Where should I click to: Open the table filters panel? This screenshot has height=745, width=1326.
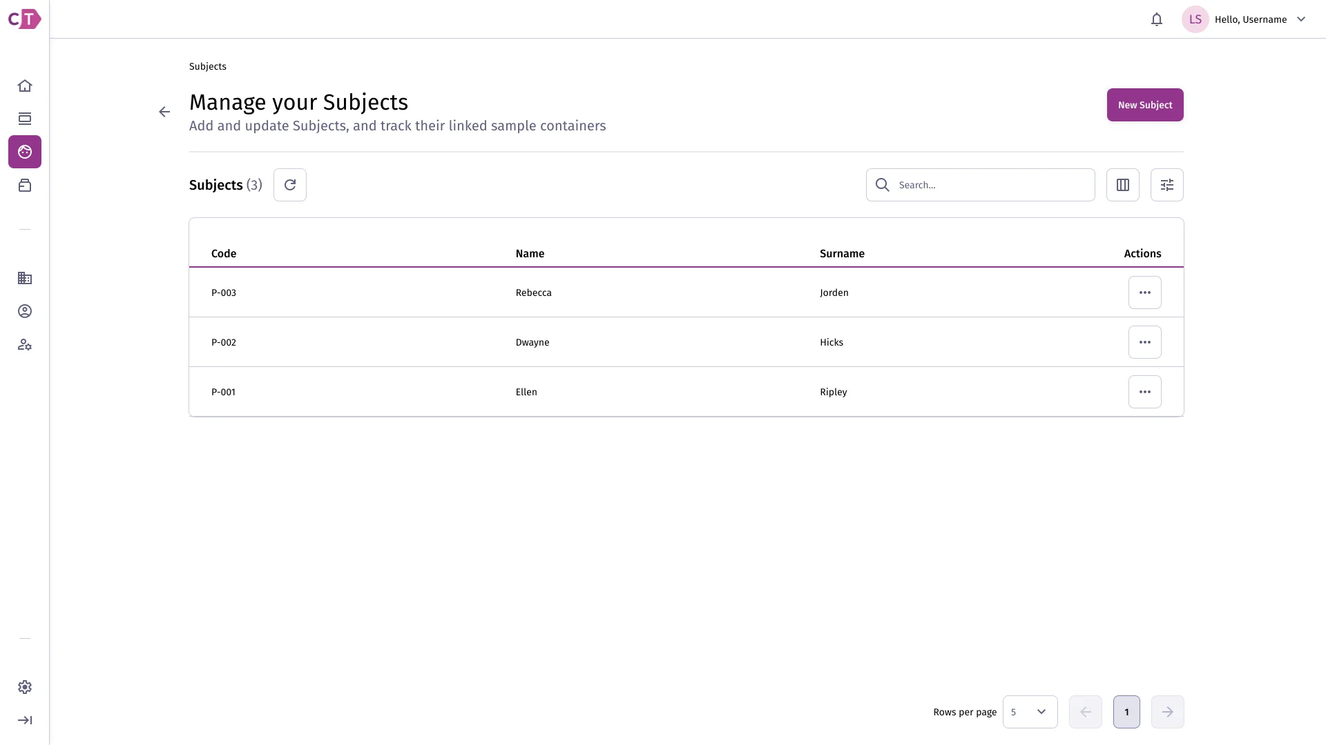tap(1167, 185)
